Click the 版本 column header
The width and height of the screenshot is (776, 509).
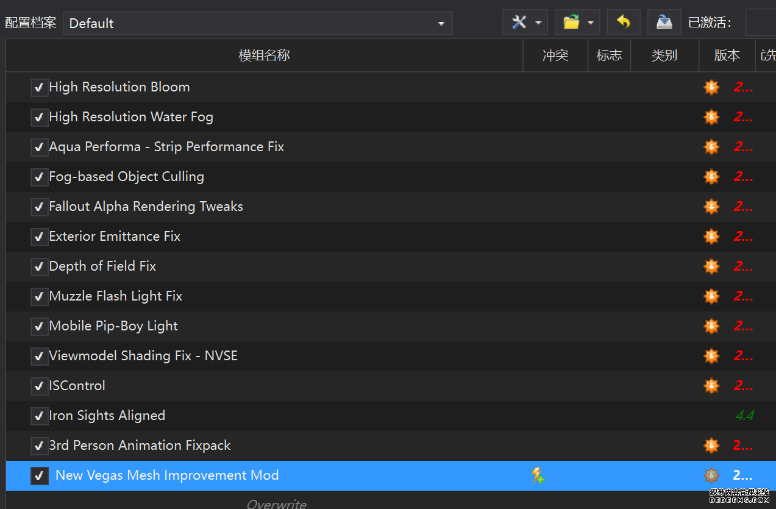point(727,55)
